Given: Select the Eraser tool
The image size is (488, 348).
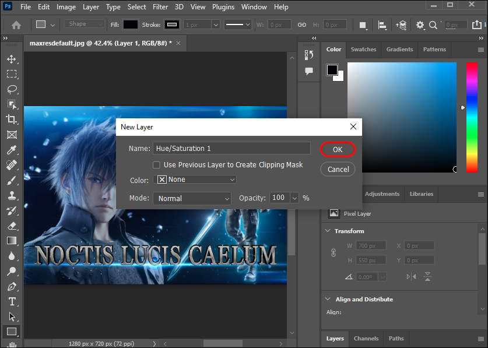Looking at the screenshot, I should coord(11,225).
